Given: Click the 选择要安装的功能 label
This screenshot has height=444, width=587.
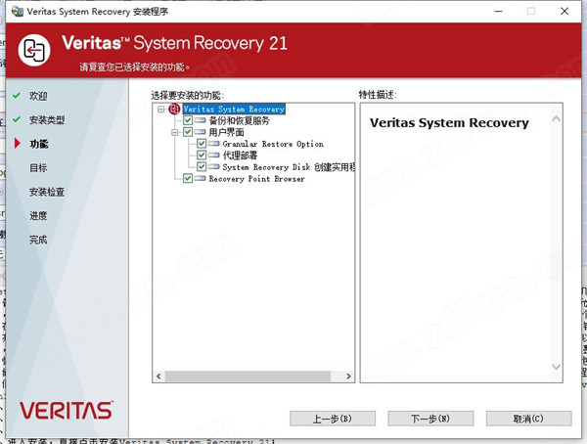Looking at the screenshot, I should [187, 95].
